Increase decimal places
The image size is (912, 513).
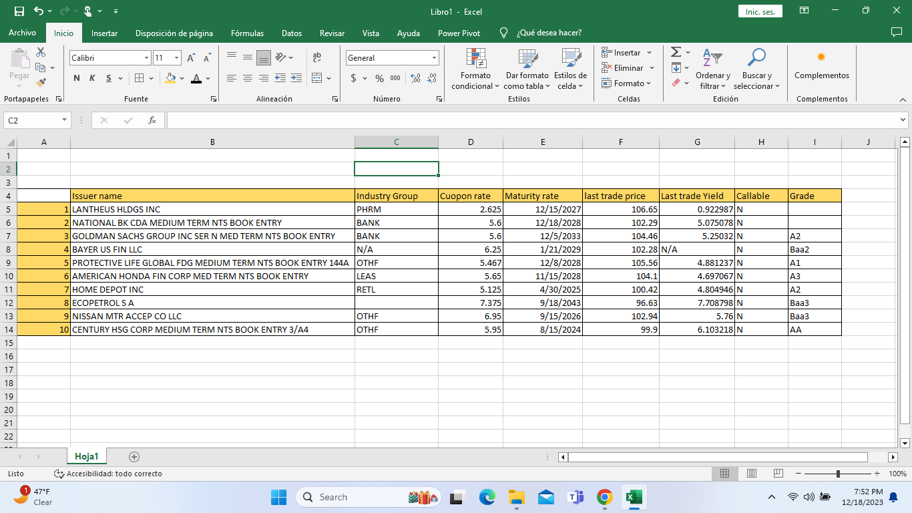pos(415,78)
